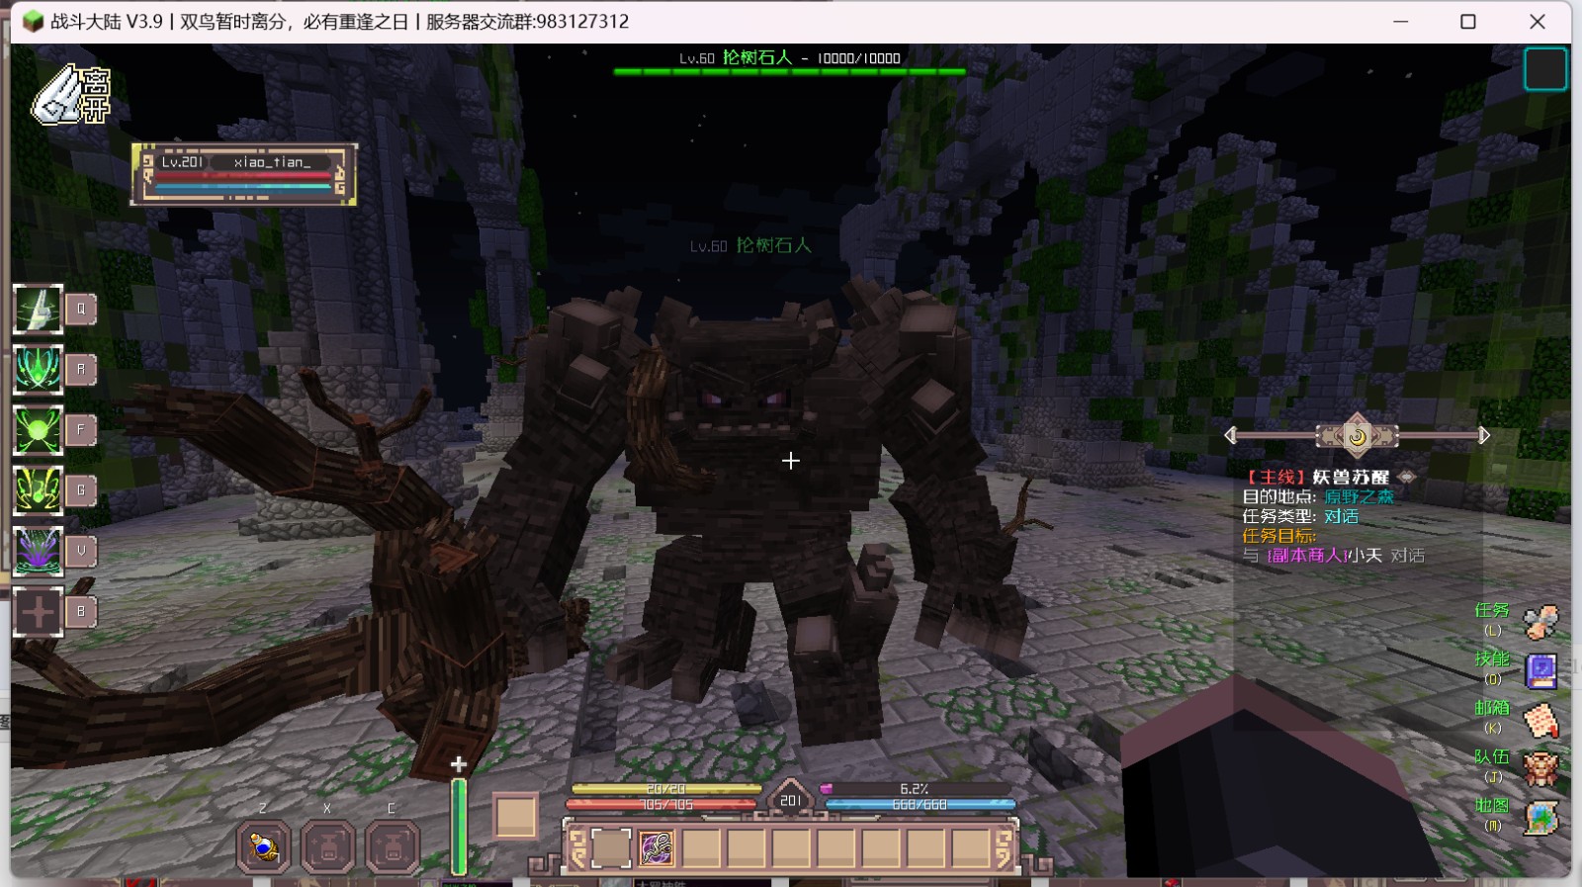
Task: Open the 邮箱 mailbox icon
Action: click(1539, 720)
